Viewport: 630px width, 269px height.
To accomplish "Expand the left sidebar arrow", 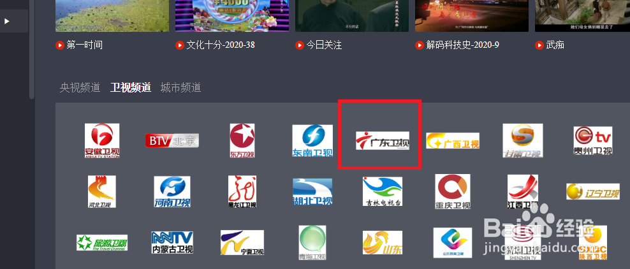I will pos(7,21).
